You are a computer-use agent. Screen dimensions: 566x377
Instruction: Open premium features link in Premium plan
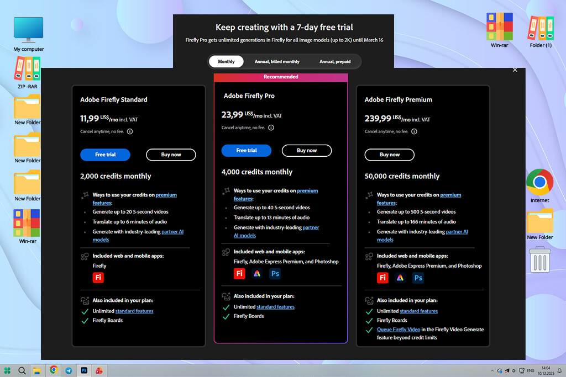tap(450, 195)
